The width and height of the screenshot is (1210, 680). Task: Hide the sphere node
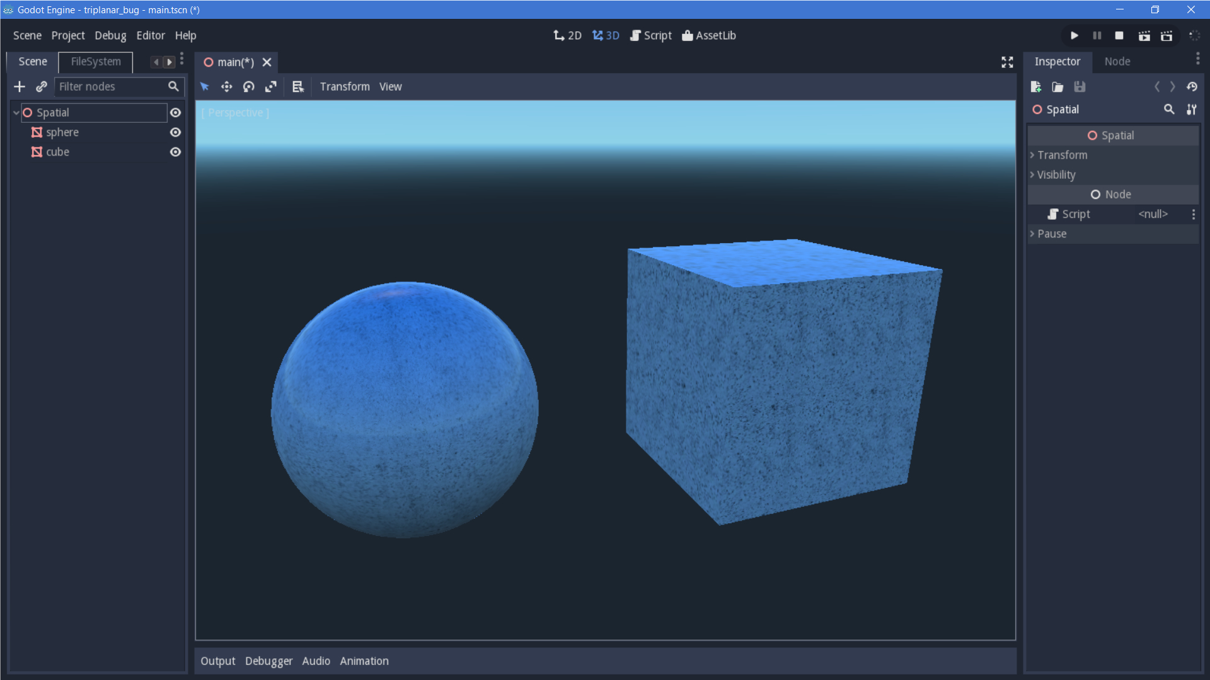(x=175, y=132)
